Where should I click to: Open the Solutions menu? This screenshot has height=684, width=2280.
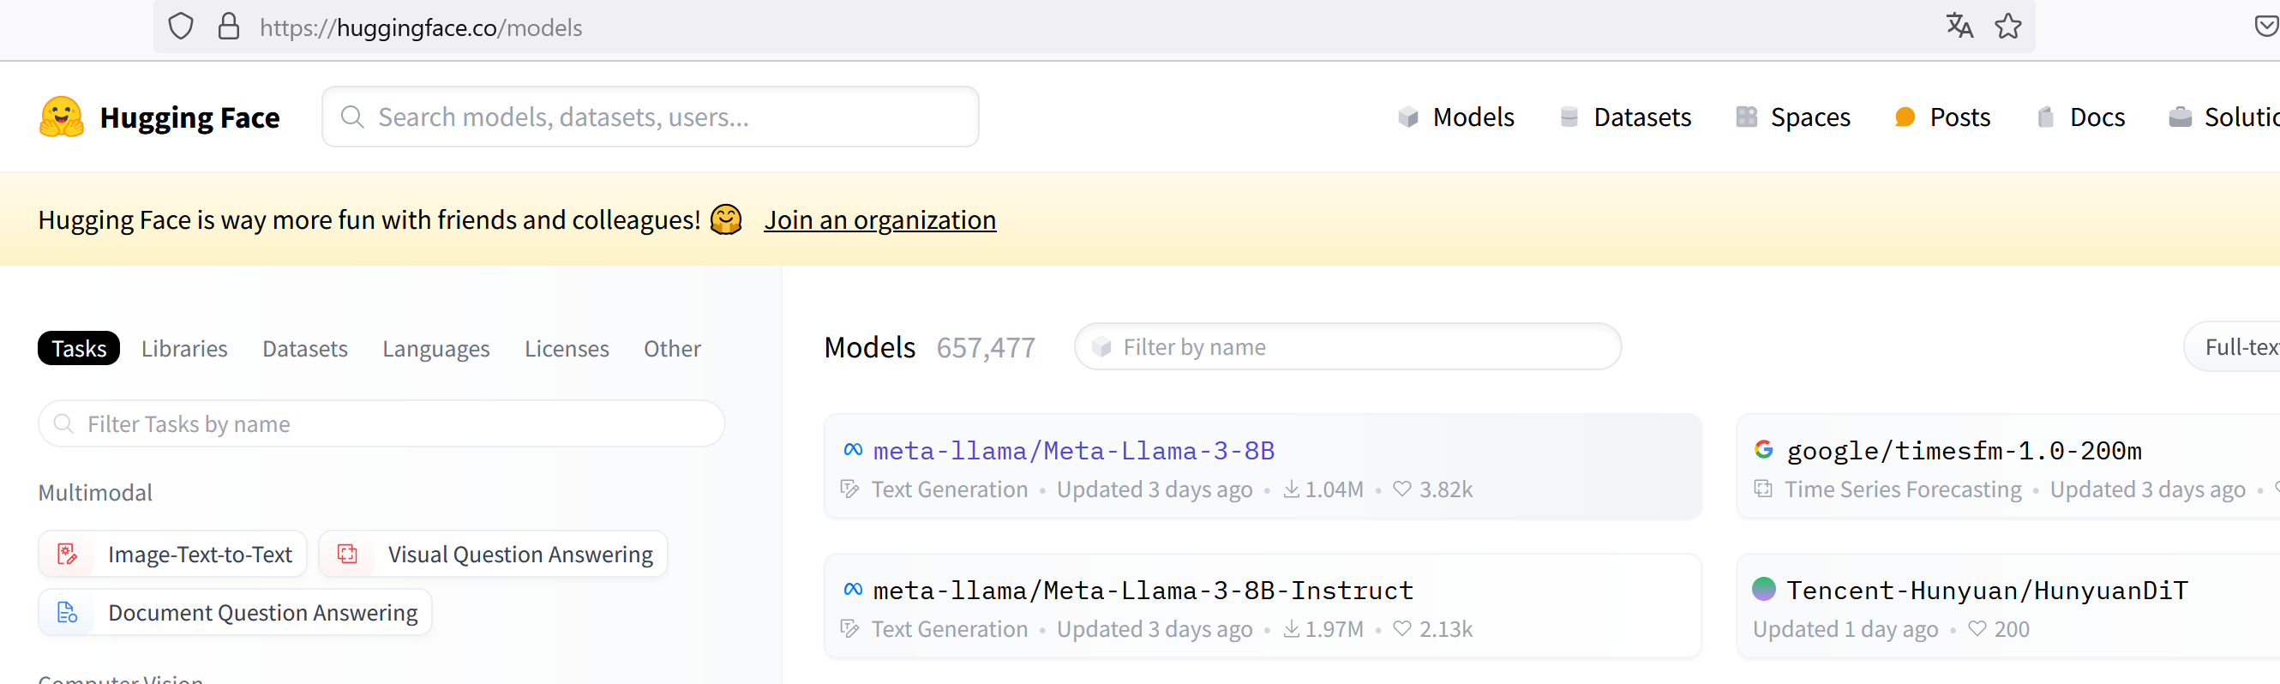pyautogui.click(x=2224, y=117)
